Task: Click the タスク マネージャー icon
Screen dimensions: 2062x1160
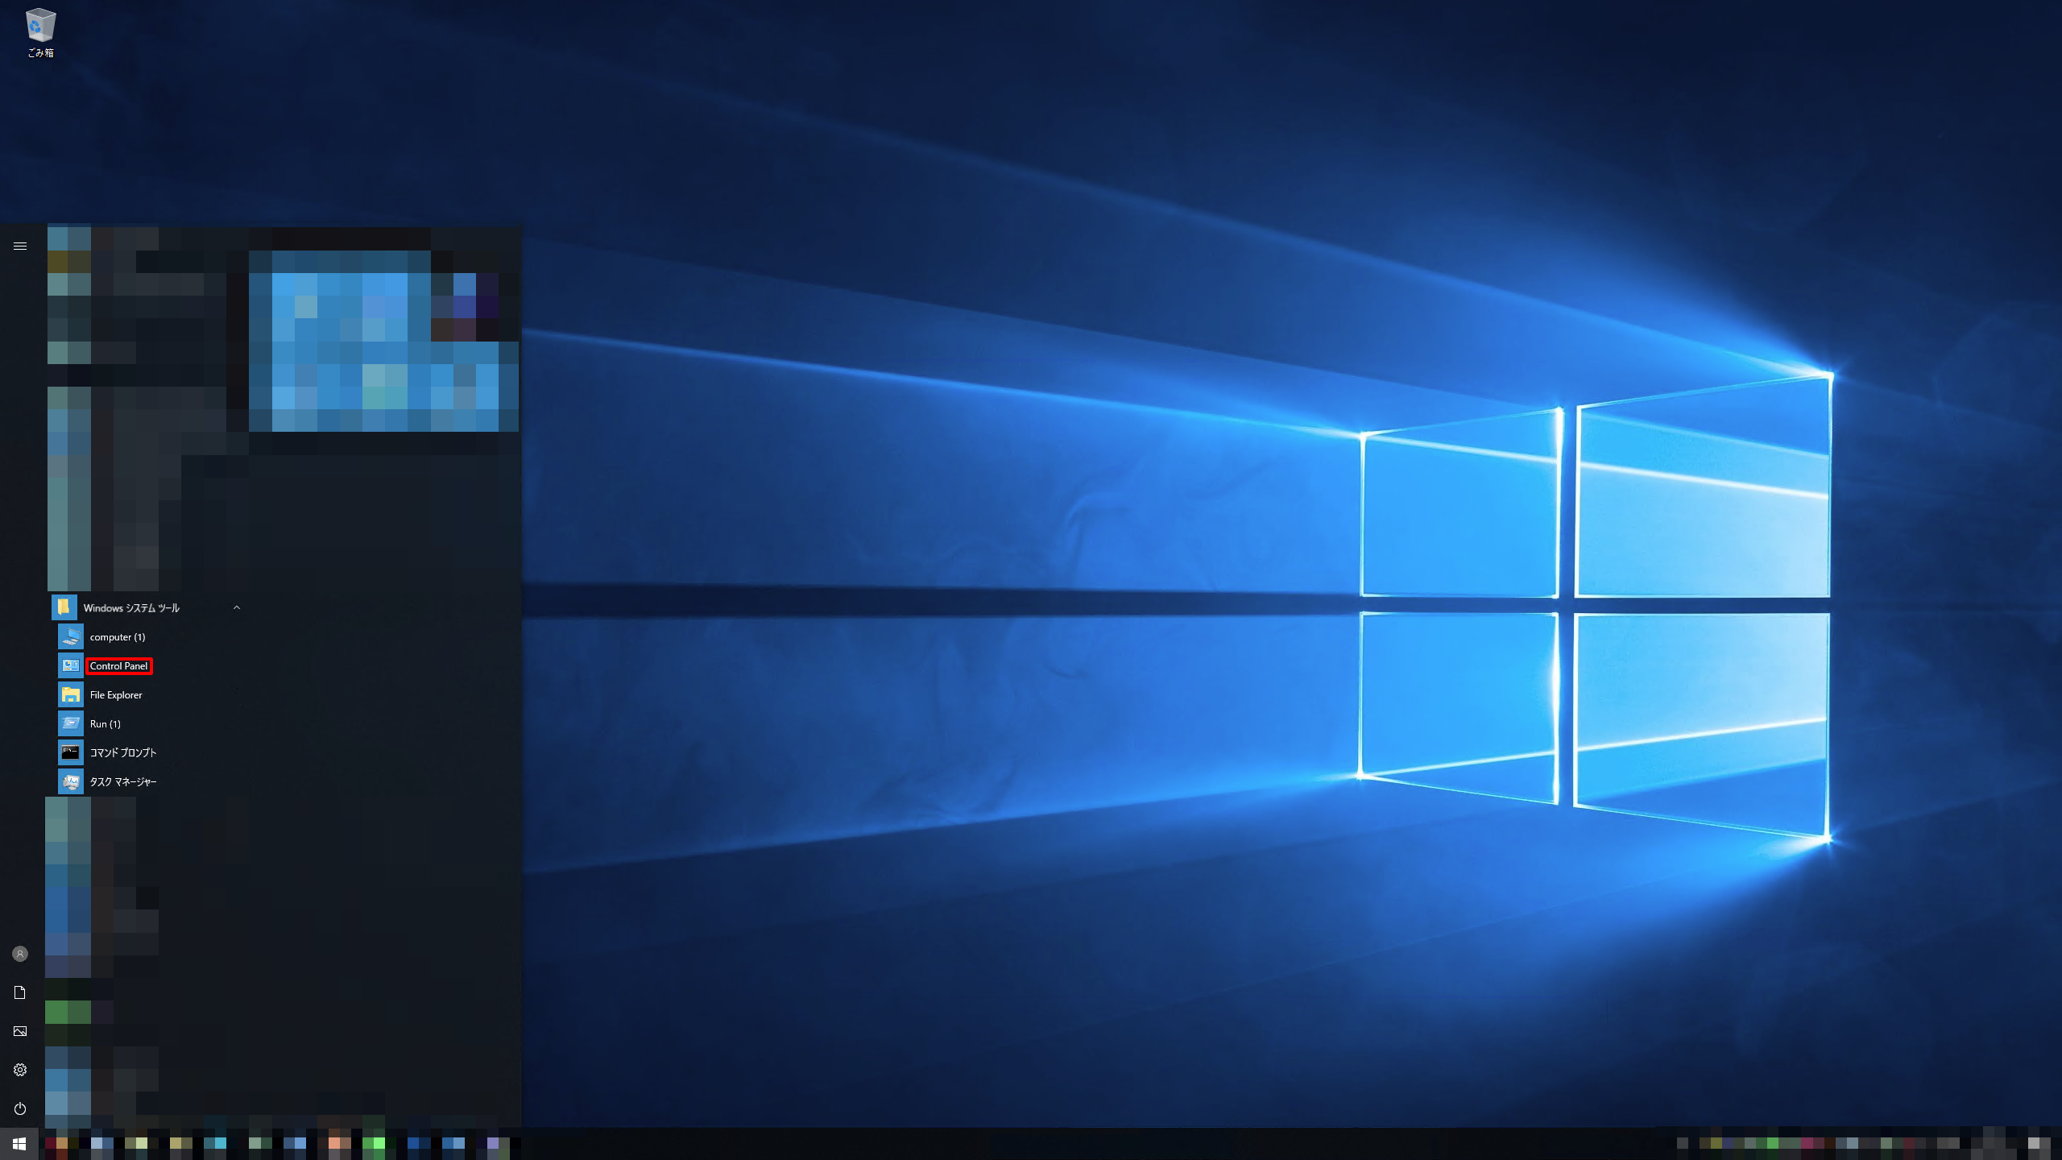Action: click(x=71, y=781)
